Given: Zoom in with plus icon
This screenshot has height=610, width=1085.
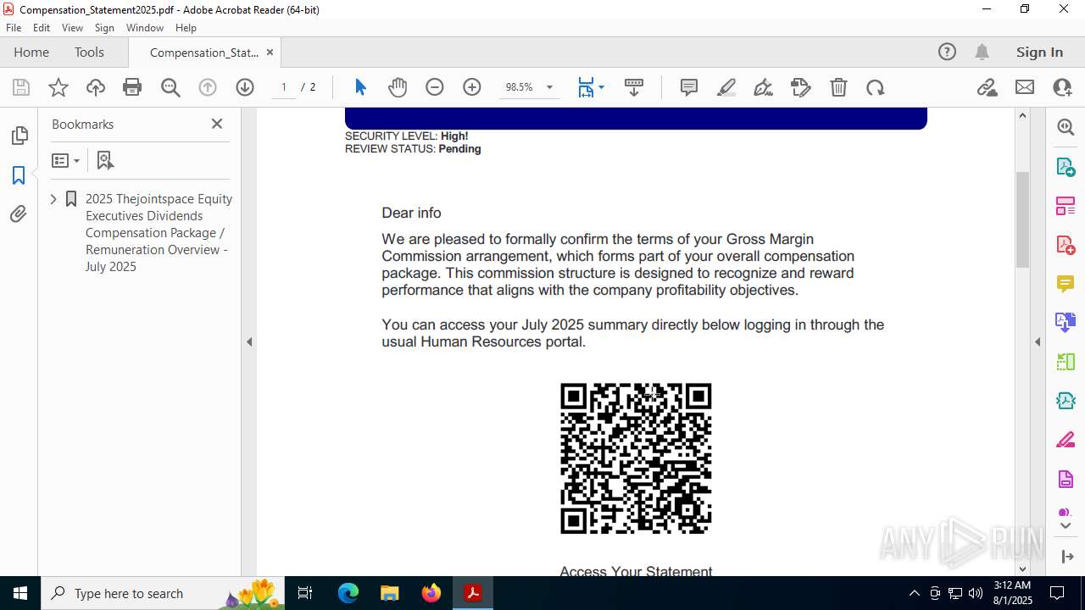Looking at the screenshot, I should coord(472,87).
